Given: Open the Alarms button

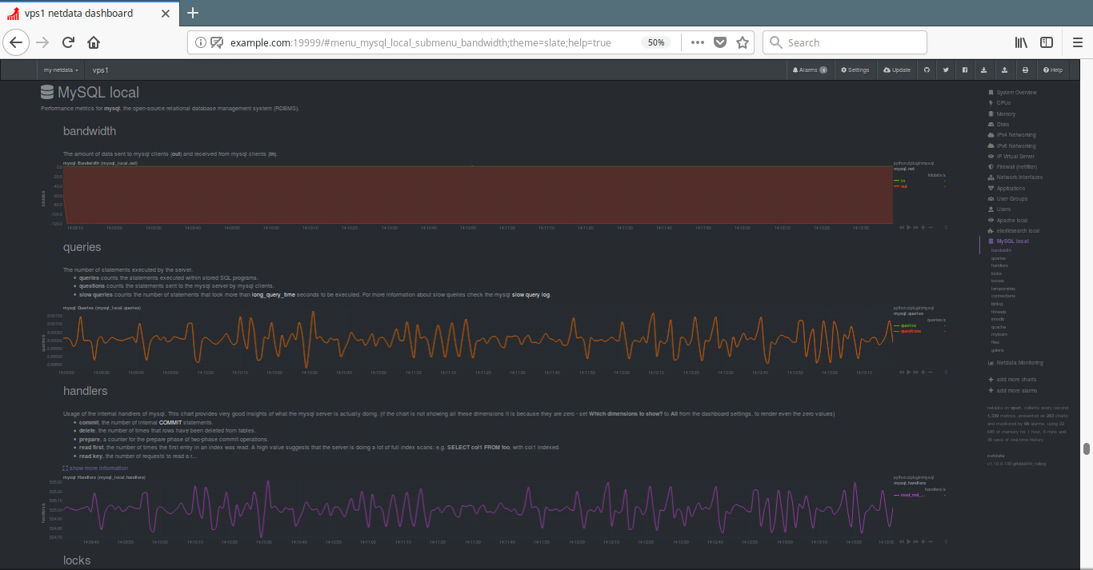Looking at the screenshot, I should (x=809, y=70).
